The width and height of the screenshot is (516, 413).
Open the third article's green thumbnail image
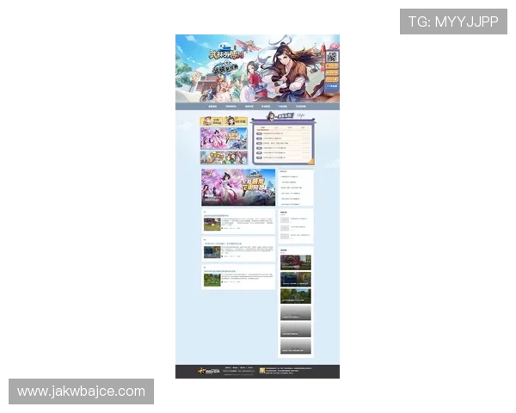[x=212, y=280]
